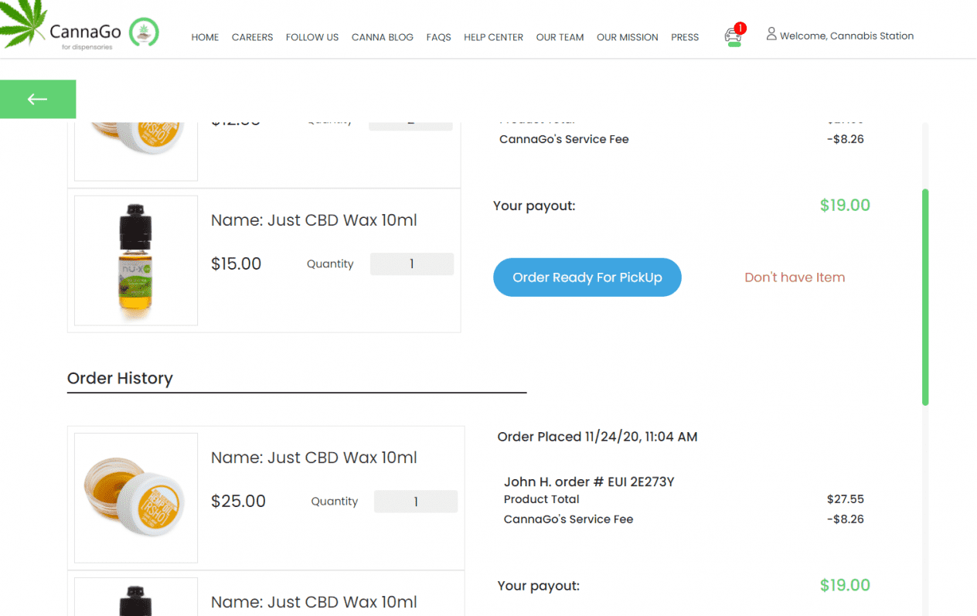977x616 pixels.
Task: Click Order History's $19.00 payout amount
Action: coord(845,586)
